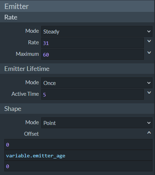Collapse the Emitter Lifetime section header
The height and width of the screenshot is (175, 155).
point(77,69)
